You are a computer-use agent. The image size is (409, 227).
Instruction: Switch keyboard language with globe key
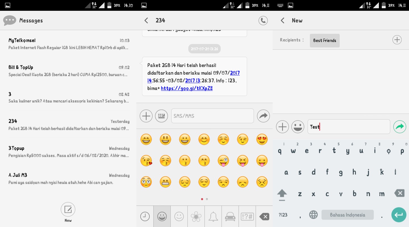313,215
